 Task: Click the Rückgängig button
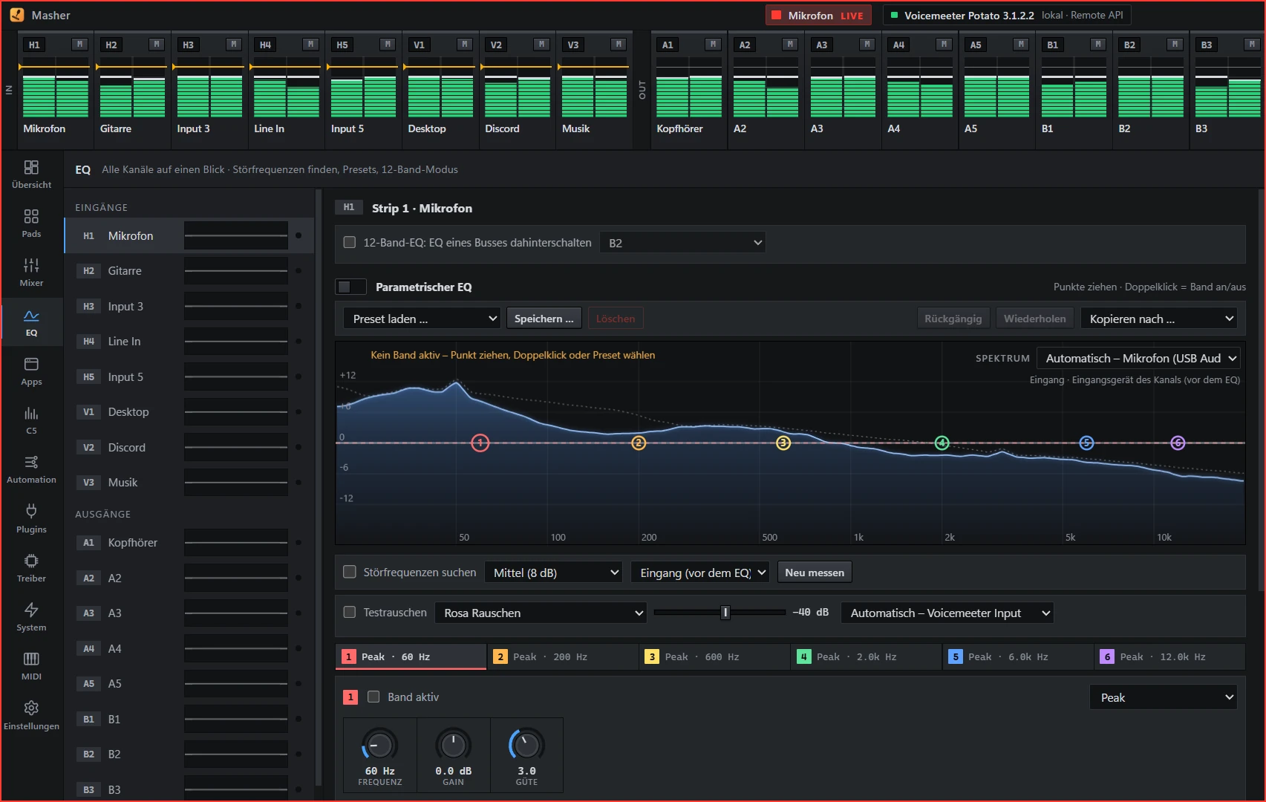(953, 319)
